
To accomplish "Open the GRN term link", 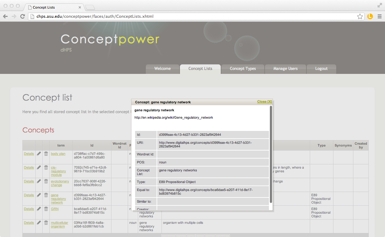I will (55, 209).
